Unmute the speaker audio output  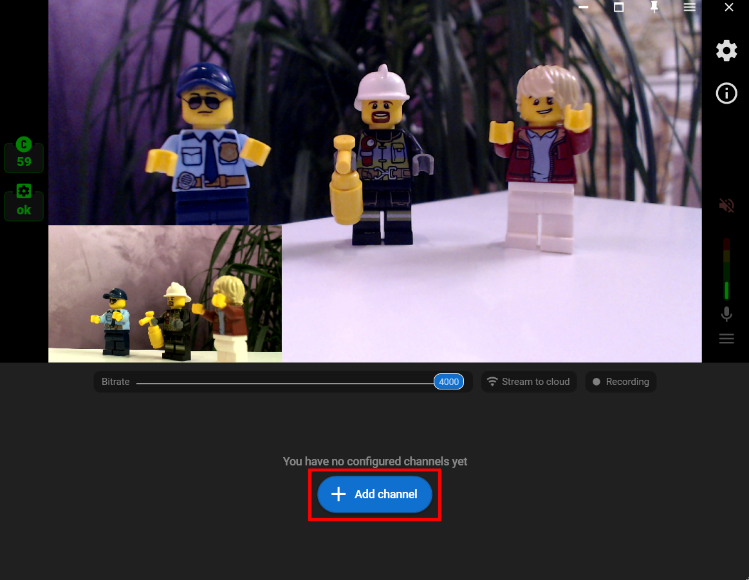click(x=726, y=205)
